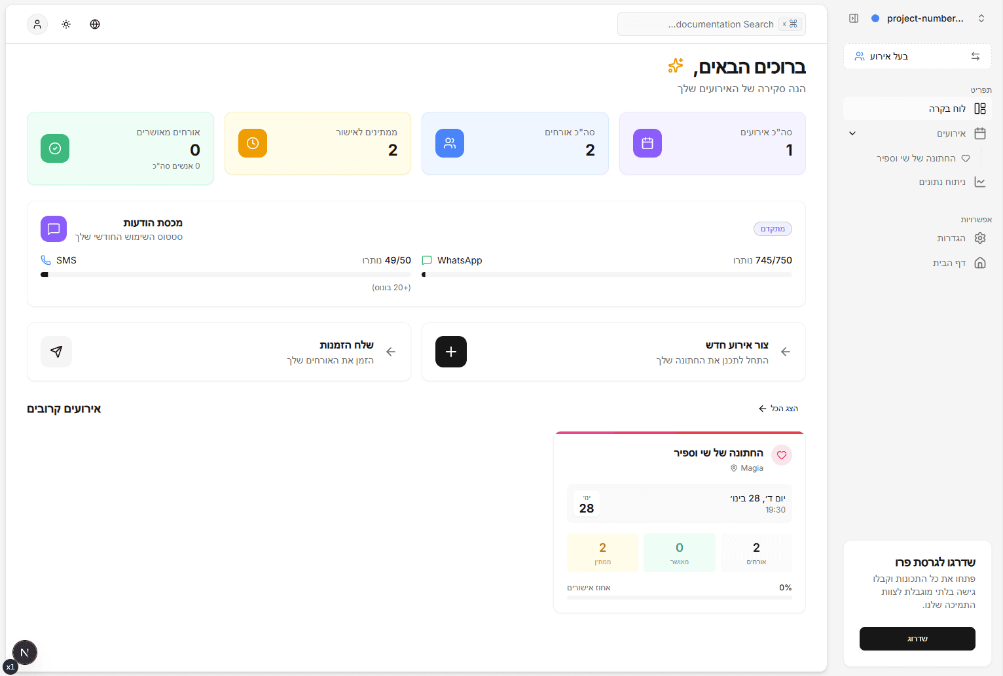Click the green checkmark confirmed guests icon
1003x676 pixels.
pos(55,148)
